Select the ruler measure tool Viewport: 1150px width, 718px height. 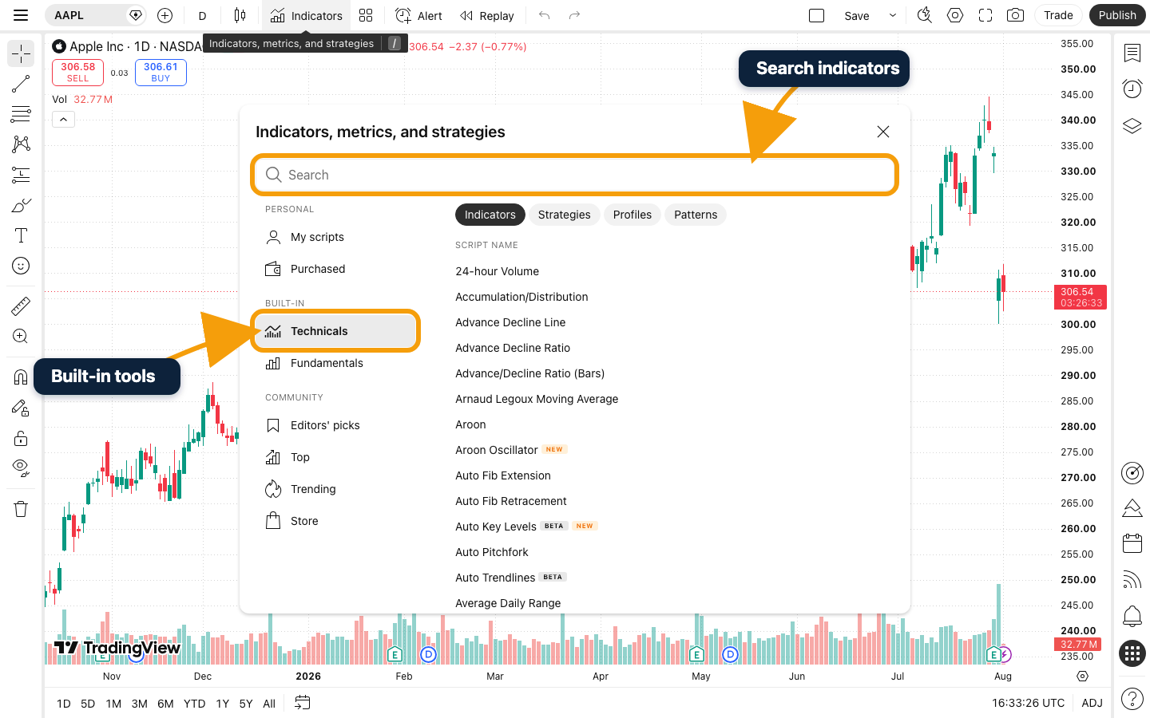pyautogui.click(x=21, y=306)
